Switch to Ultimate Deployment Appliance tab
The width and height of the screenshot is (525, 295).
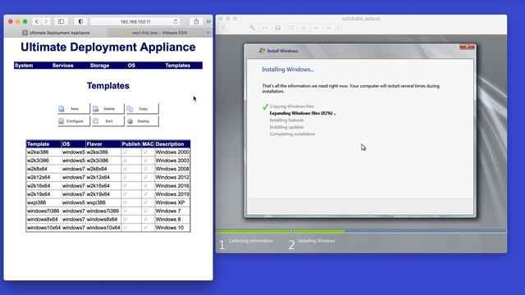tap(56, 33)
